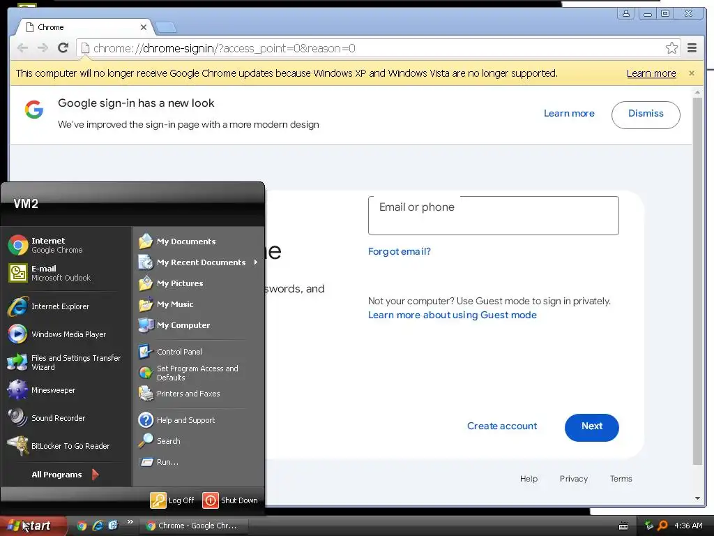Click the Dismiss button
The image size is (714, 536).
pos(646,115)
